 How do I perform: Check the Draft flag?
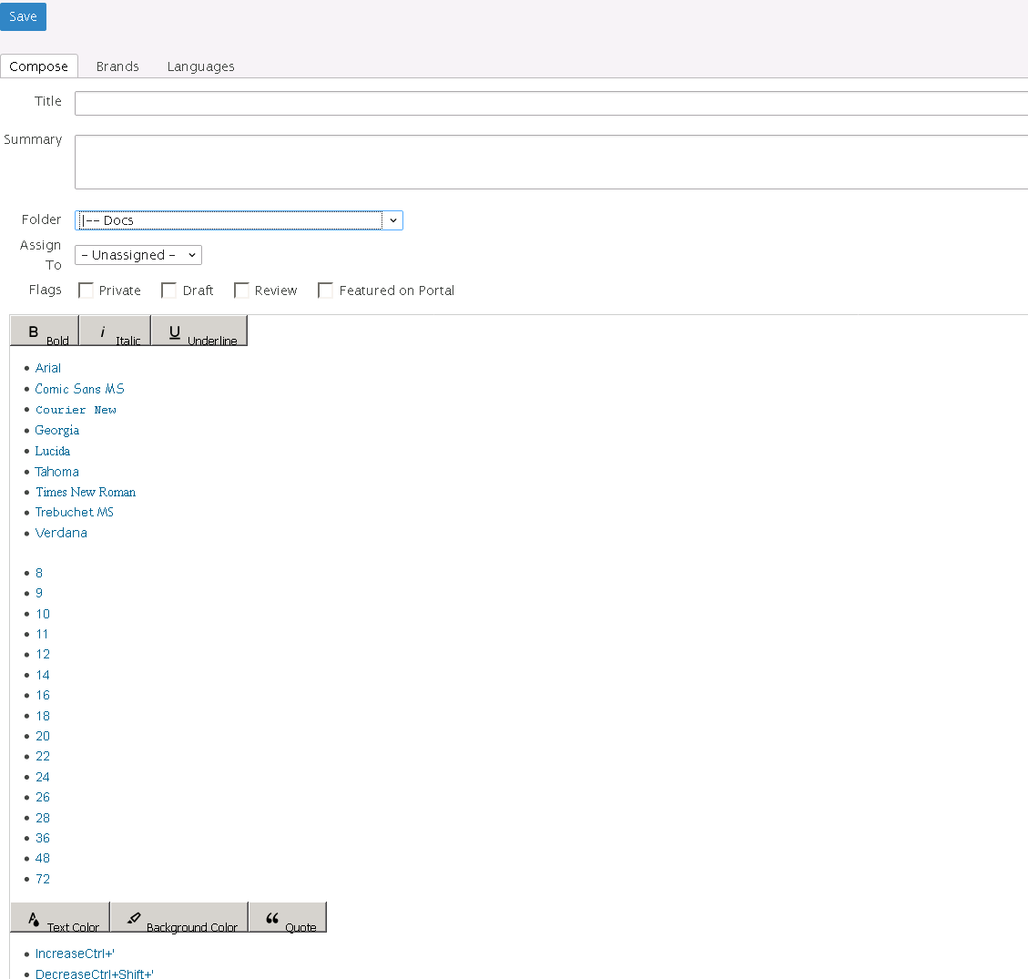(x=168, y=291)
